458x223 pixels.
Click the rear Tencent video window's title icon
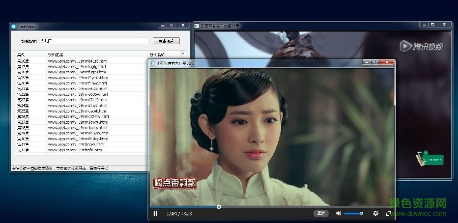coord(197,26)
